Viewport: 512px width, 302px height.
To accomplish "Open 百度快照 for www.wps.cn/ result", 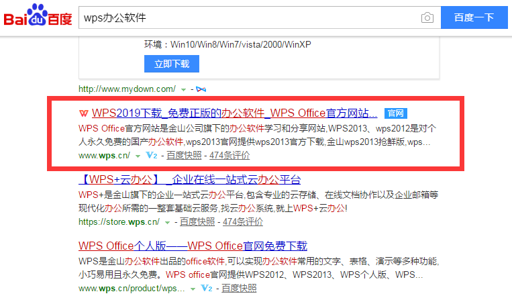I will point(184,156).
